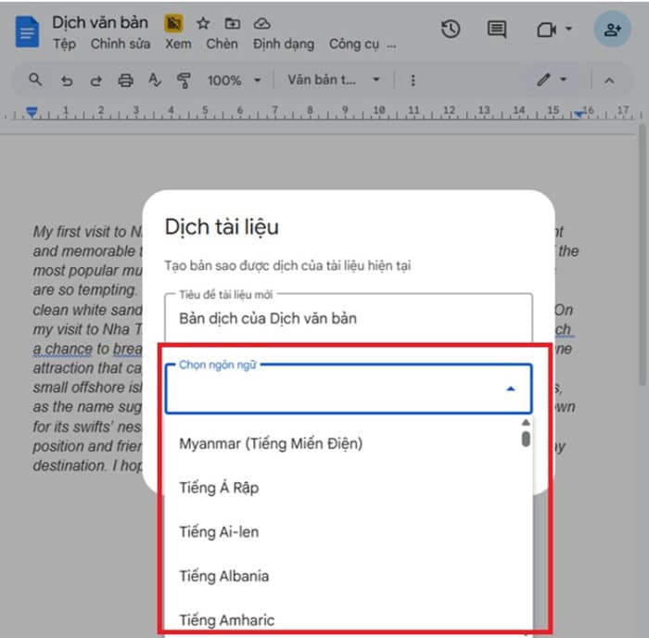The height and width of the screenshot is (638, 649).
Task: Expand the 100% zoom dropdown
Action: [234, 81]
